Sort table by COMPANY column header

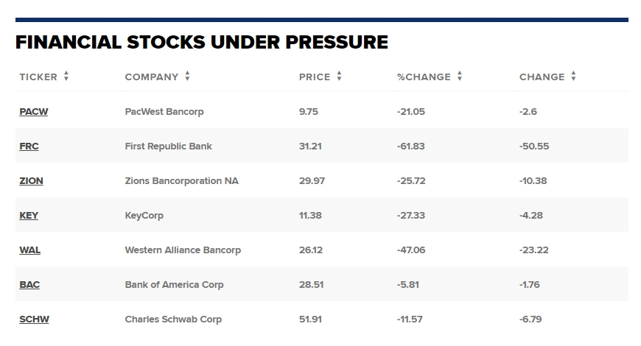(152, 77)
